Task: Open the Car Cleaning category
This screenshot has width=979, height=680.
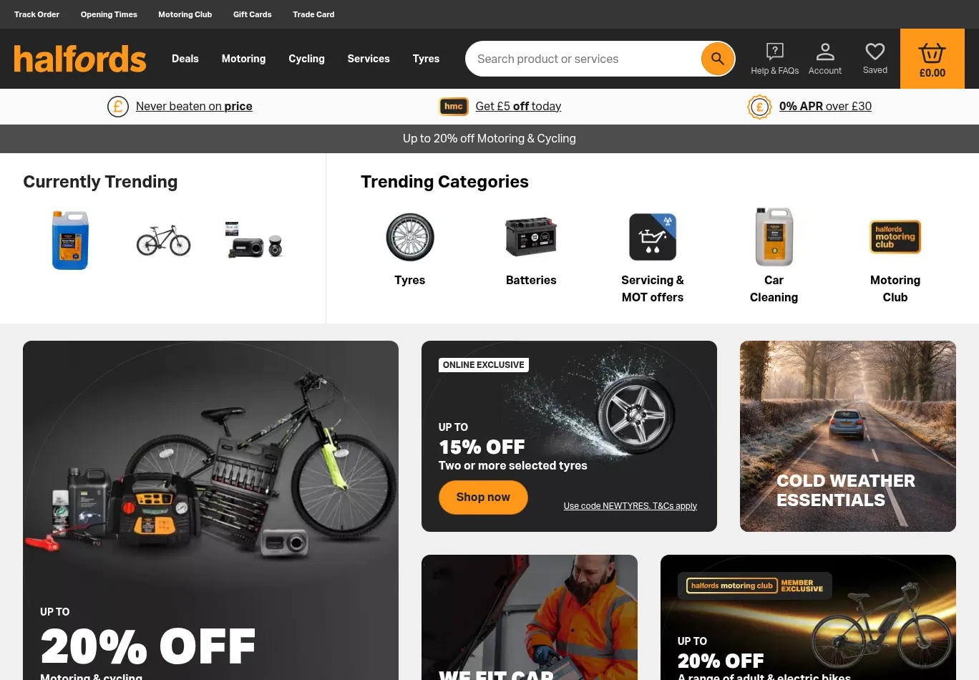Action: tap(774, 288)
